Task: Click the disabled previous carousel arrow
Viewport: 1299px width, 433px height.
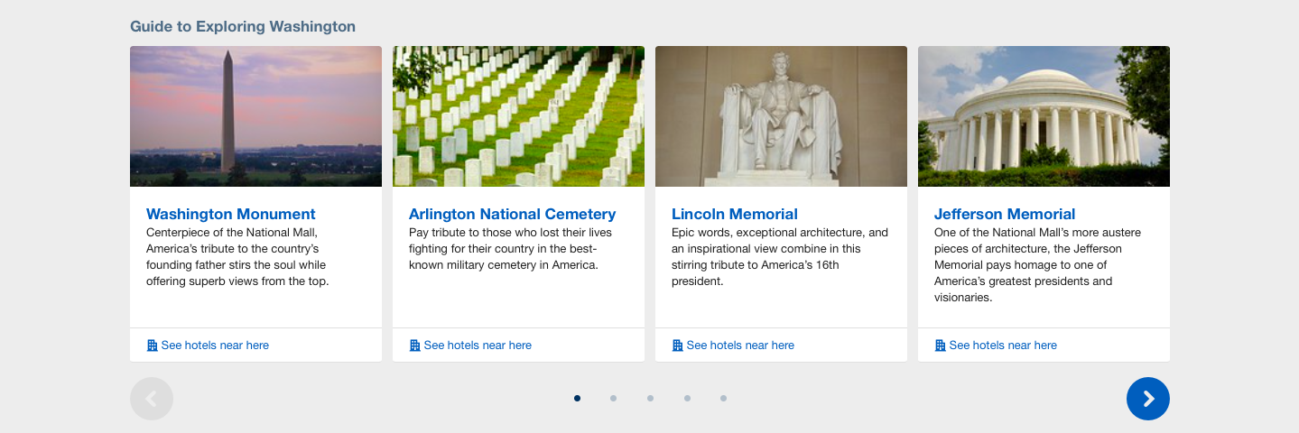Action: [152, 399]
